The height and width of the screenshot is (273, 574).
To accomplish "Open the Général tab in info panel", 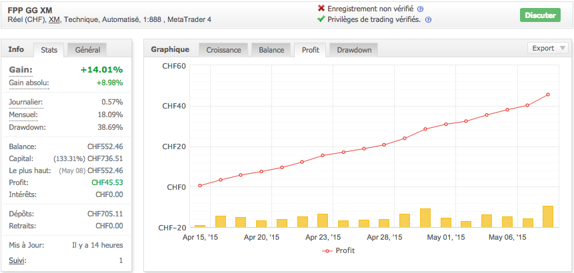I will 87,50.
